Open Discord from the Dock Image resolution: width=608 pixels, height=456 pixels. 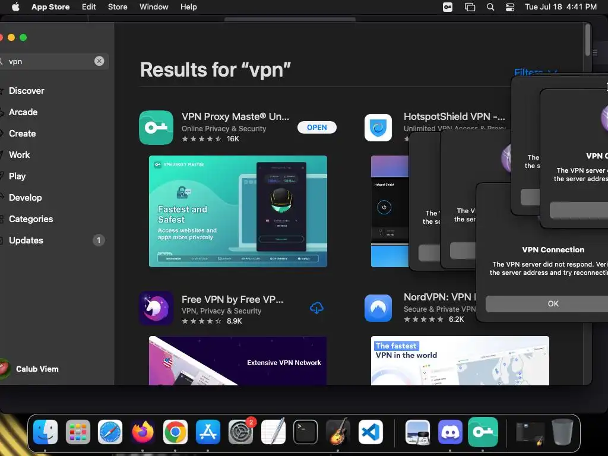[x=450, y=432]
